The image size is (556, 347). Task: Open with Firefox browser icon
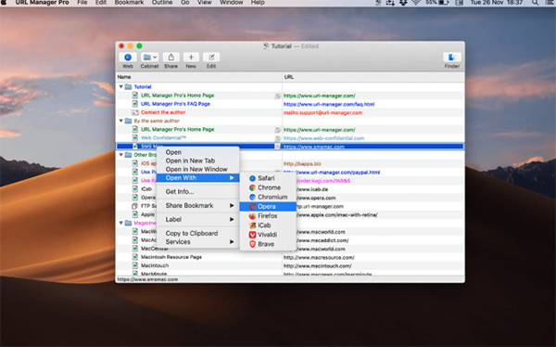(252, 216)
